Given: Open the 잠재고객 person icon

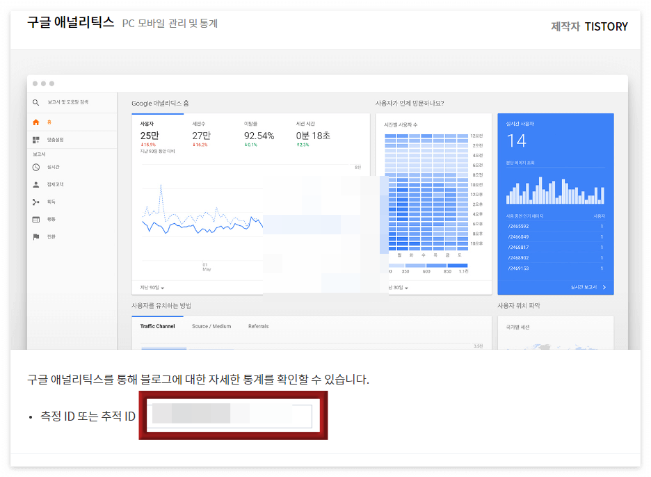Looking at the screenshot, I should tap(36, 185).
